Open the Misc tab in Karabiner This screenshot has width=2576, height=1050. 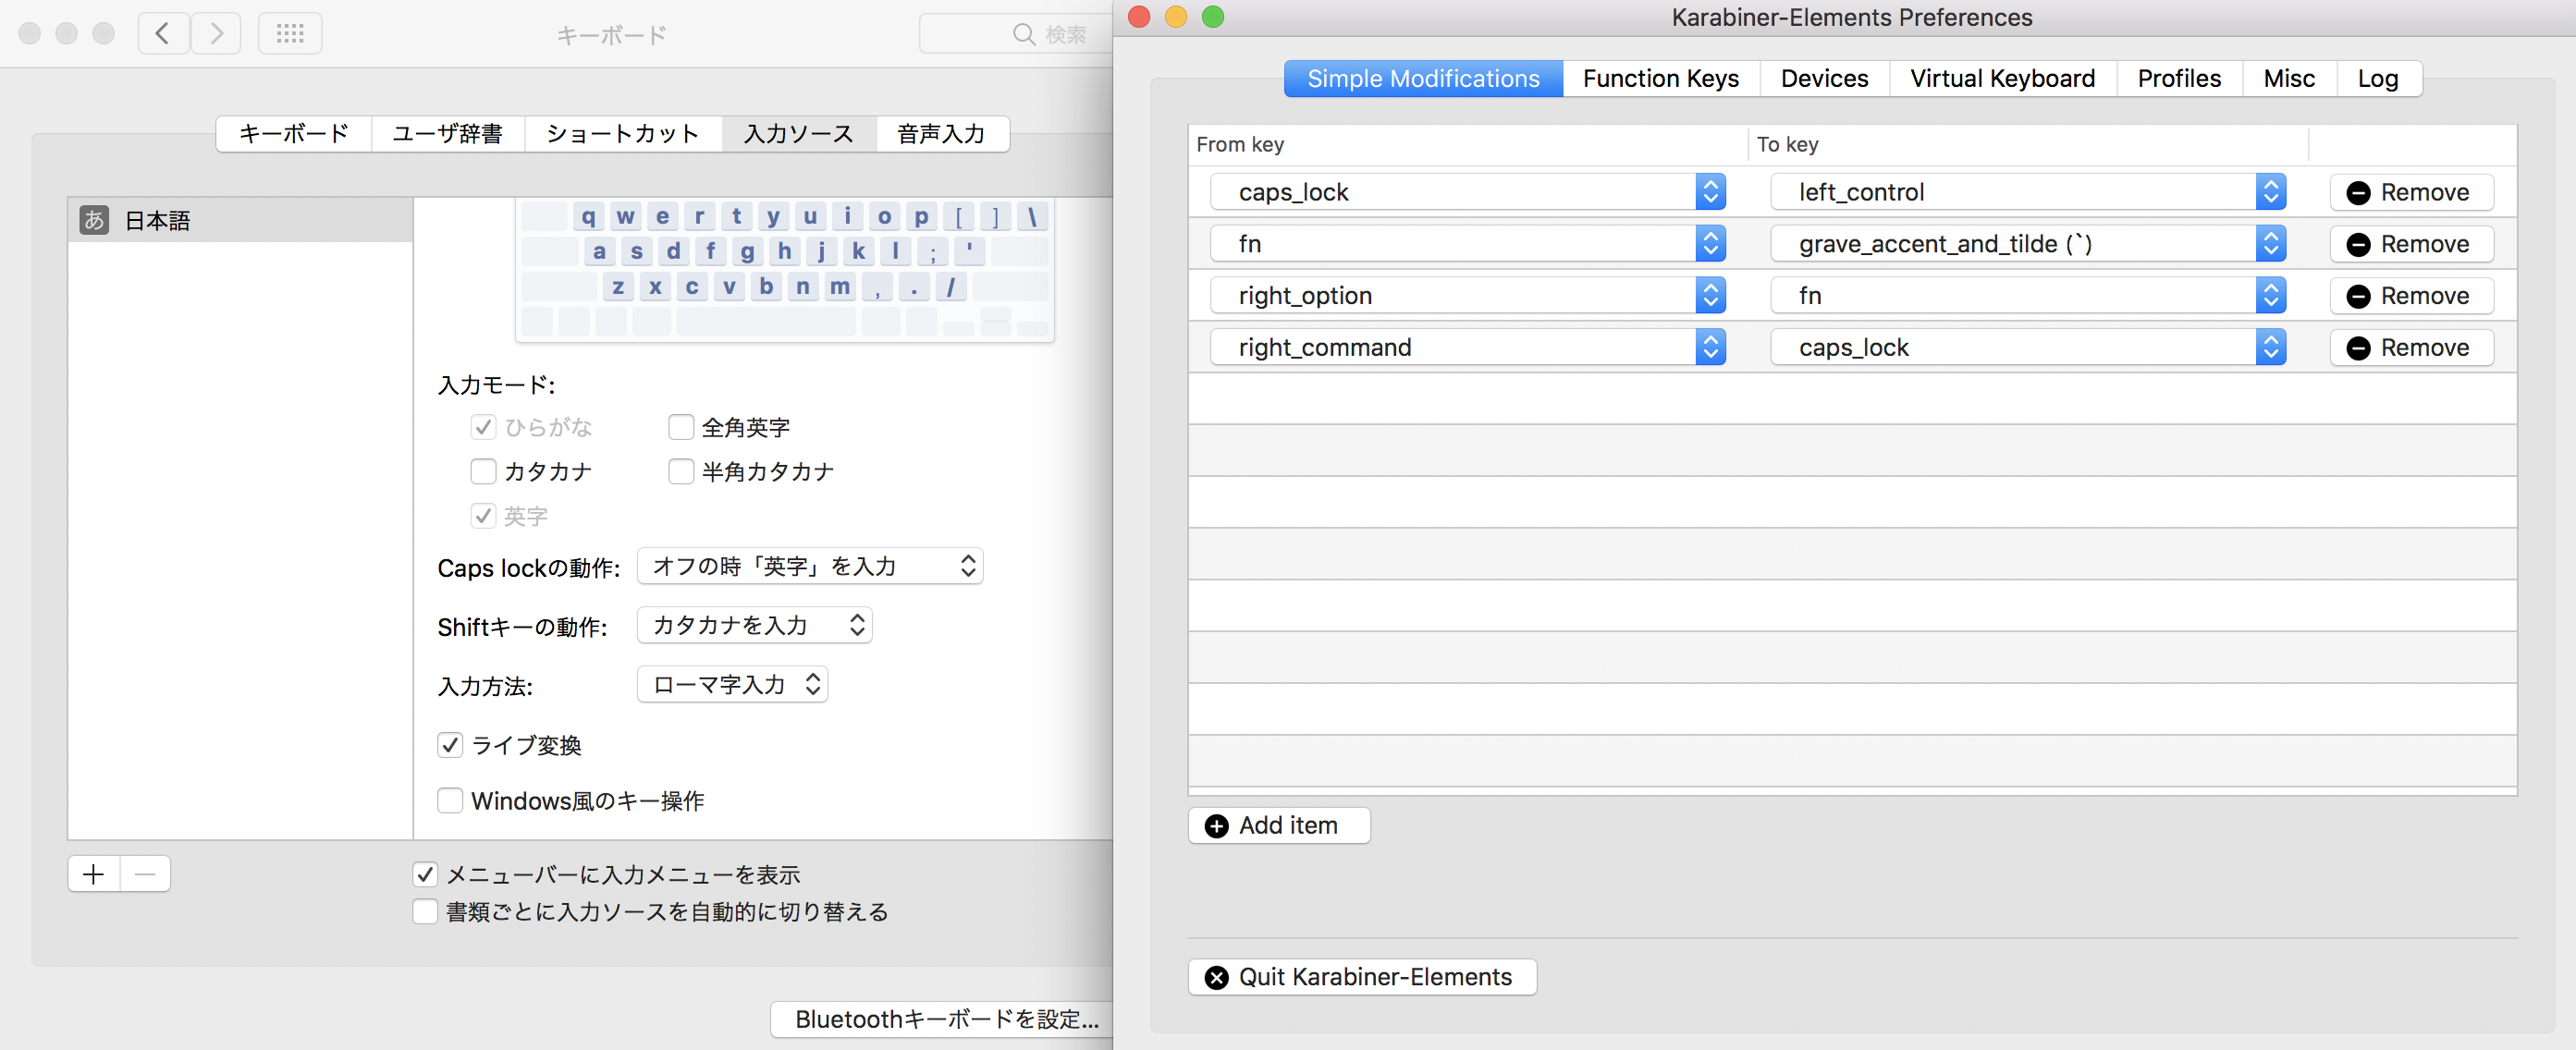(x=2289, y=78)
